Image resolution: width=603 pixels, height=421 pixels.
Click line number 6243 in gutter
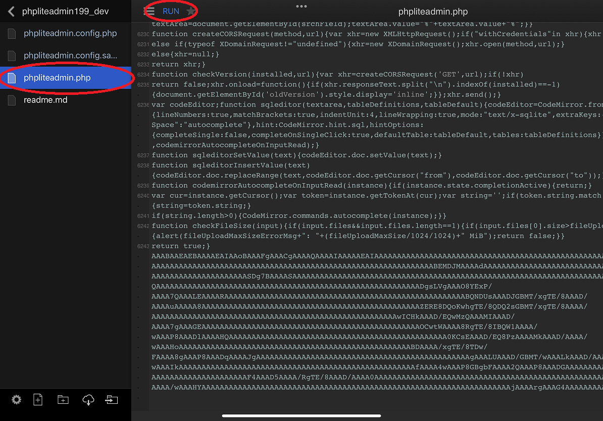coord(143,246)
